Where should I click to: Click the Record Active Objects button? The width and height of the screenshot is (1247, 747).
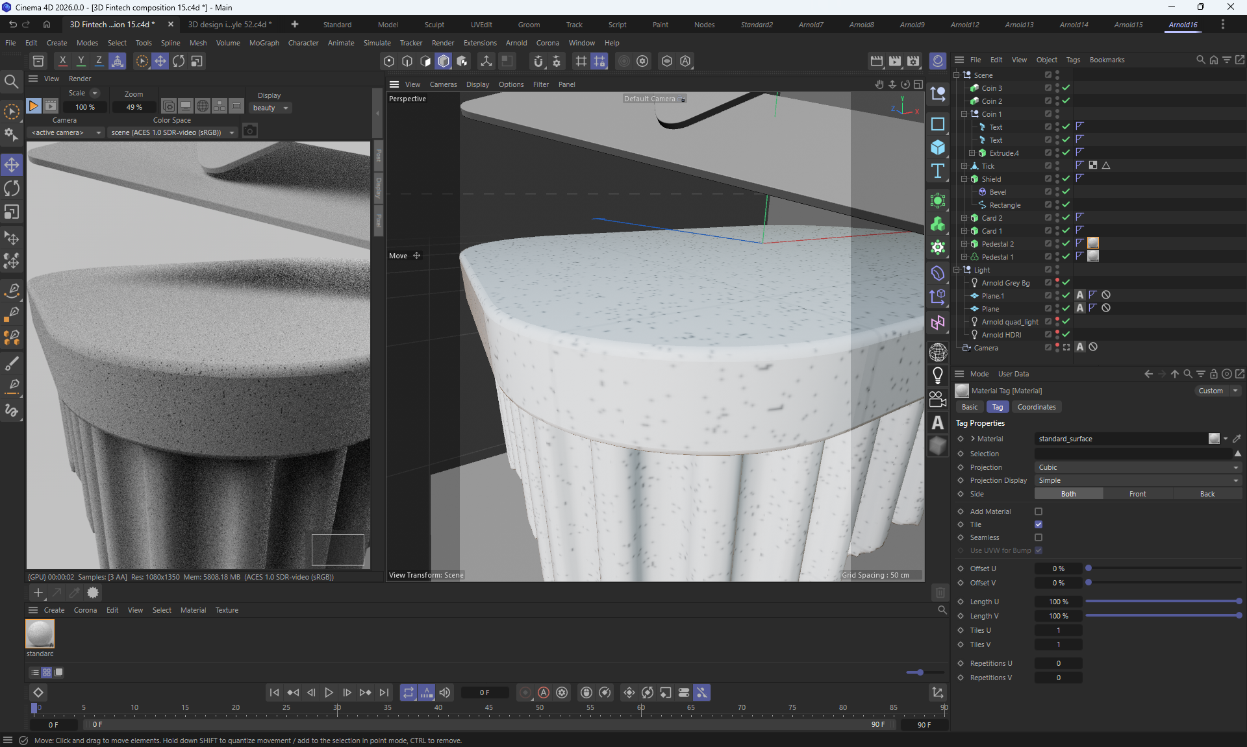(x=525, y=692)
